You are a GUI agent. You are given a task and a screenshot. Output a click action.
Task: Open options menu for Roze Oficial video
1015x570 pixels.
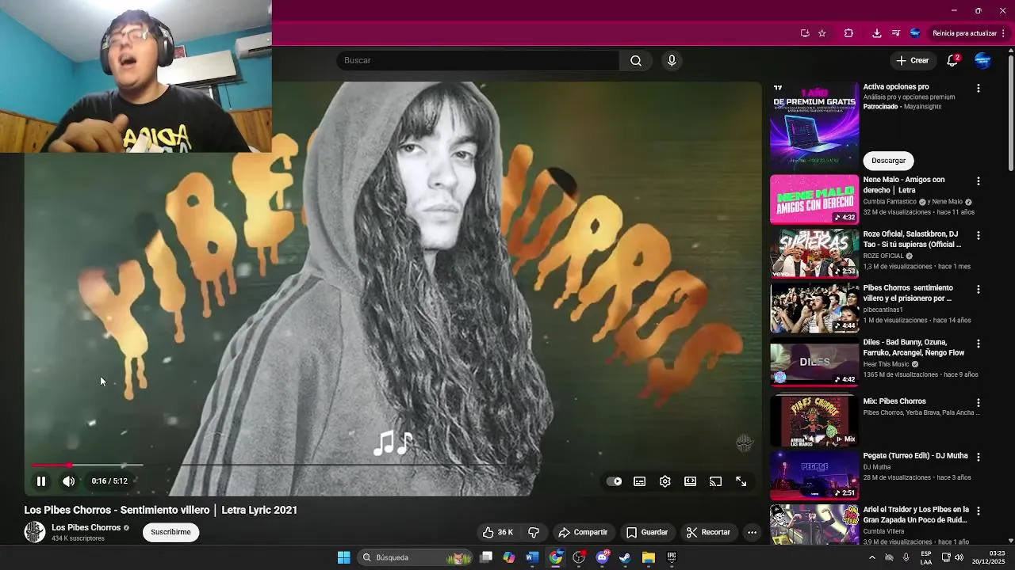979,235
